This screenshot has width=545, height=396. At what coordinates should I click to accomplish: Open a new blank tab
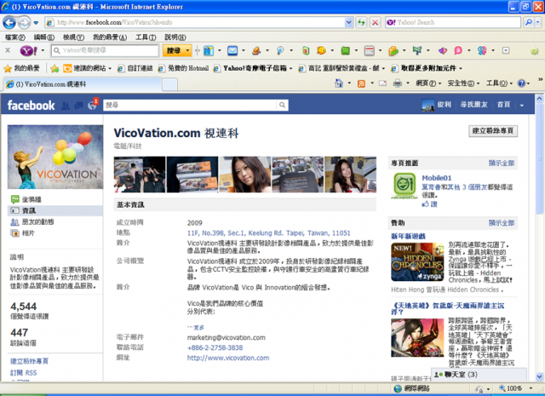[x=169, y=84]
